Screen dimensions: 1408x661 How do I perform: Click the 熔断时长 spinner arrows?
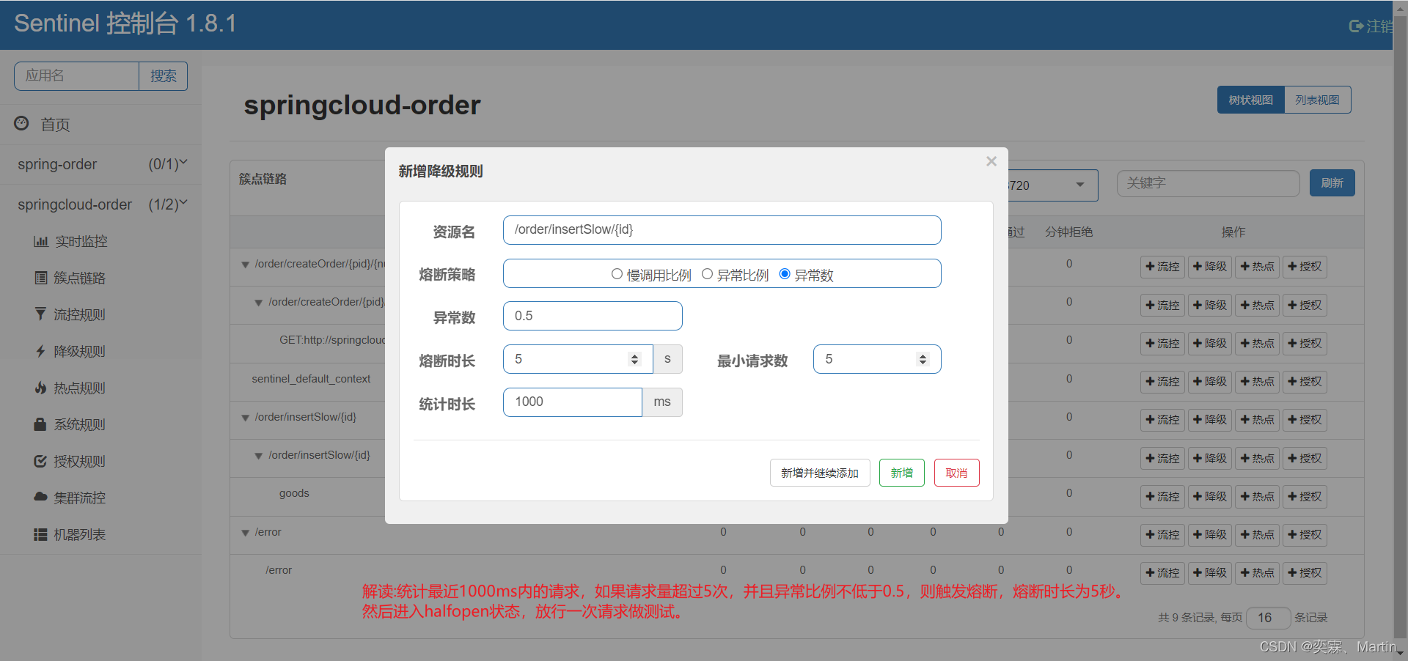click(634, 359)
